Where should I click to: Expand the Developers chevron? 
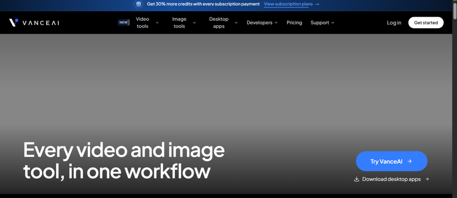[276, 22]
